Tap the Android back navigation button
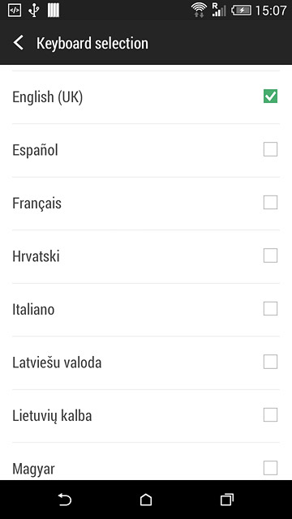292x519 pixels. pos(65,500)
